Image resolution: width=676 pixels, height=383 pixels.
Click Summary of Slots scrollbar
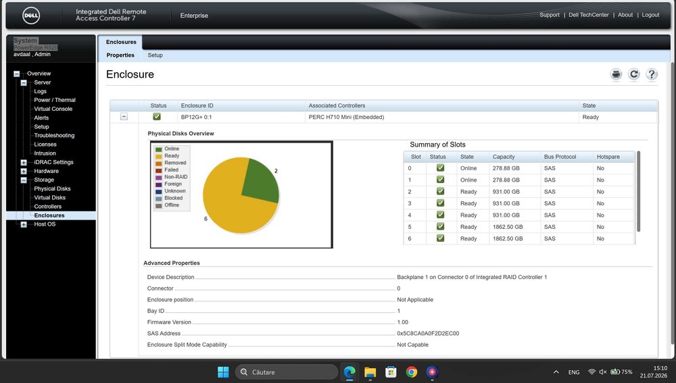pos(639,191)
